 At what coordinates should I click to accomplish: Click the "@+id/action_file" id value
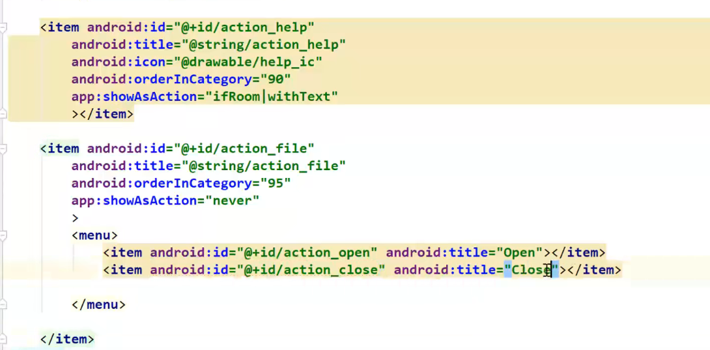tap(244, 148)
